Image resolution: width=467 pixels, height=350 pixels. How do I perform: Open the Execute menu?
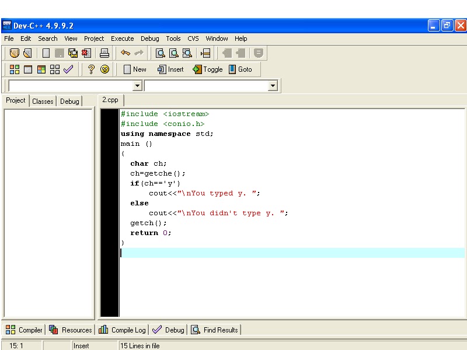point(123,38)
